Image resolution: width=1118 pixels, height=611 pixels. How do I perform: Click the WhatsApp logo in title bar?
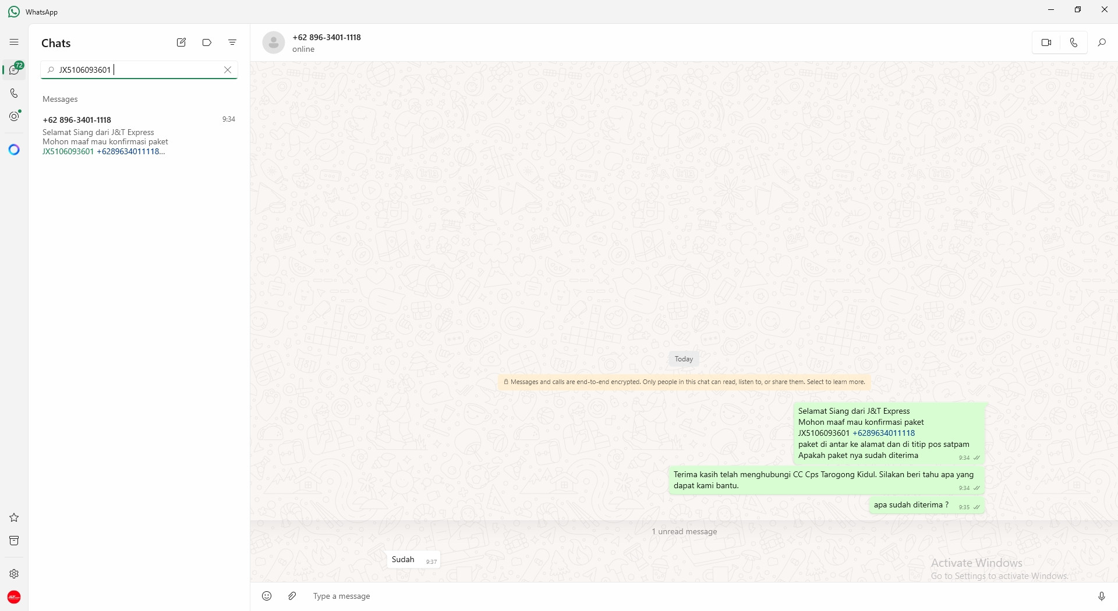tap(14, 12)
